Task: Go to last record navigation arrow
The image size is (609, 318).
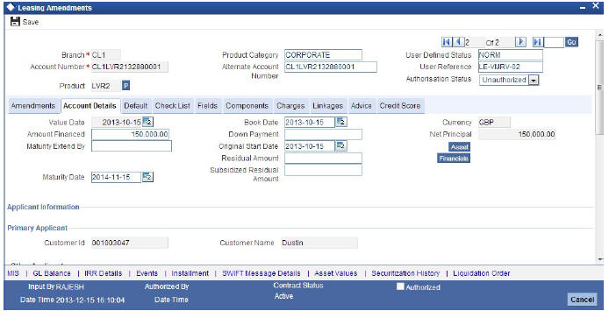Action: tap(538, 42)
